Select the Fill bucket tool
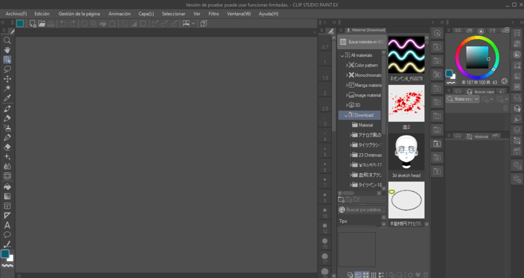524x278 pixels. click(x=7, y=186)
